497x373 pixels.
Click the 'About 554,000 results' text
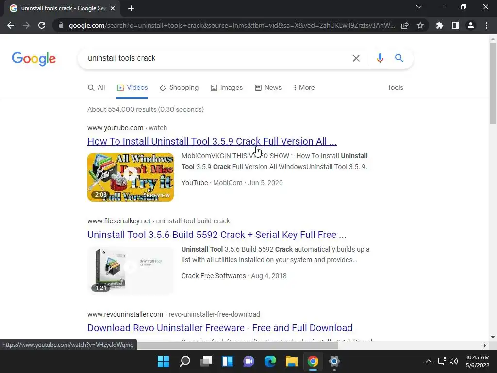point(146,109)
